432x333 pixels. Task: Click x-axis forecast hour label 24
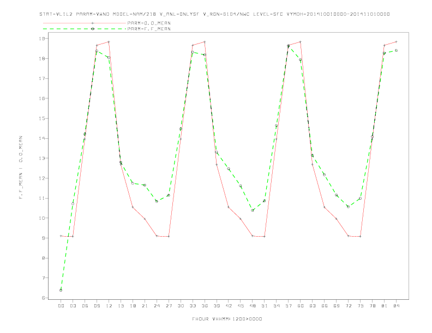tap(157, 306)
